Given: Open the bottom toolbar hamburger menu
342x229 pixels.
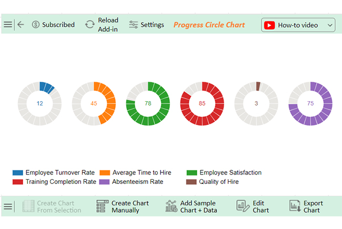Looking at the screenshot, I should point(8,206).
